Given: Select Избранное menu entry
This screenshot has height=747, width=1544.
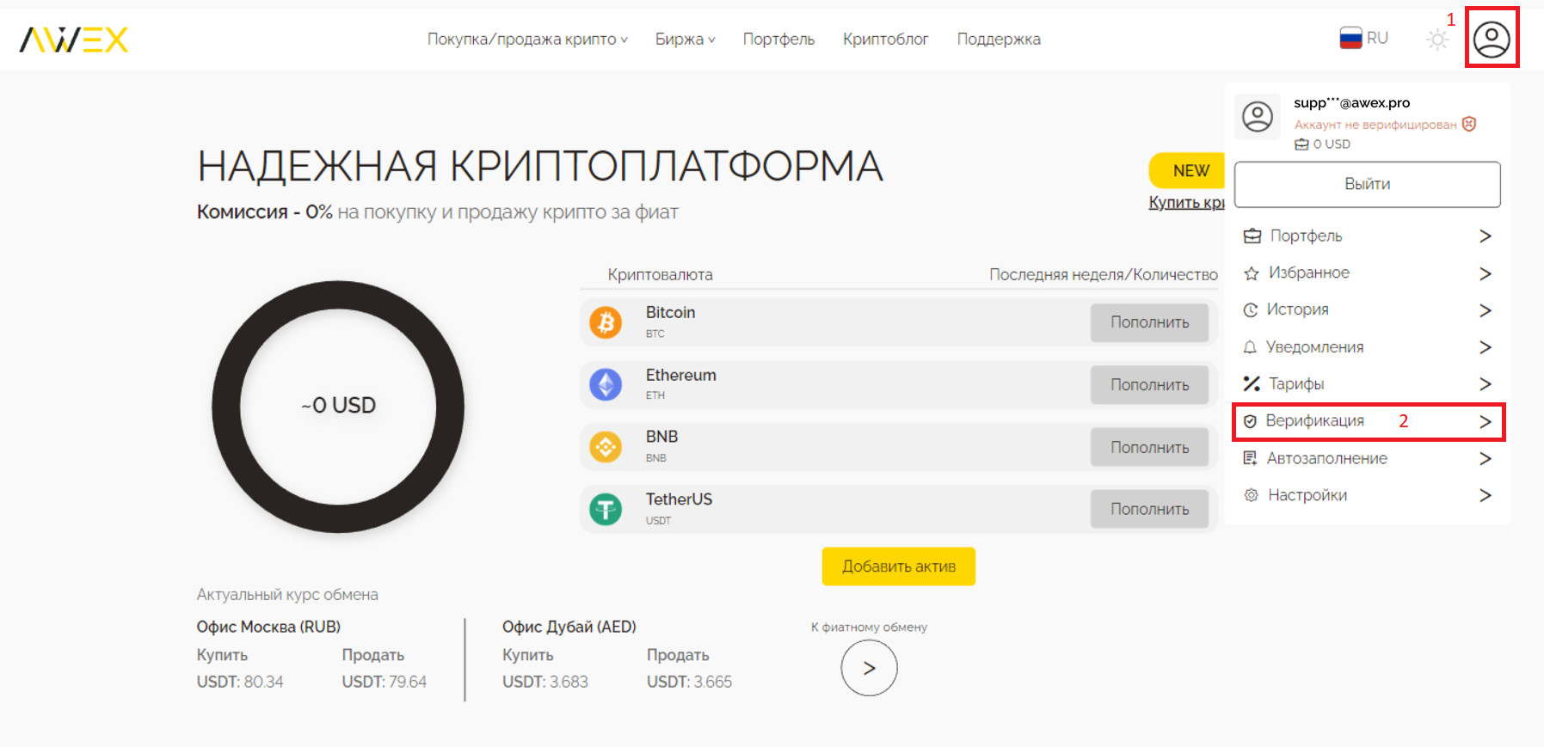Looking at the screenshot, I should tap(1369, 273).
